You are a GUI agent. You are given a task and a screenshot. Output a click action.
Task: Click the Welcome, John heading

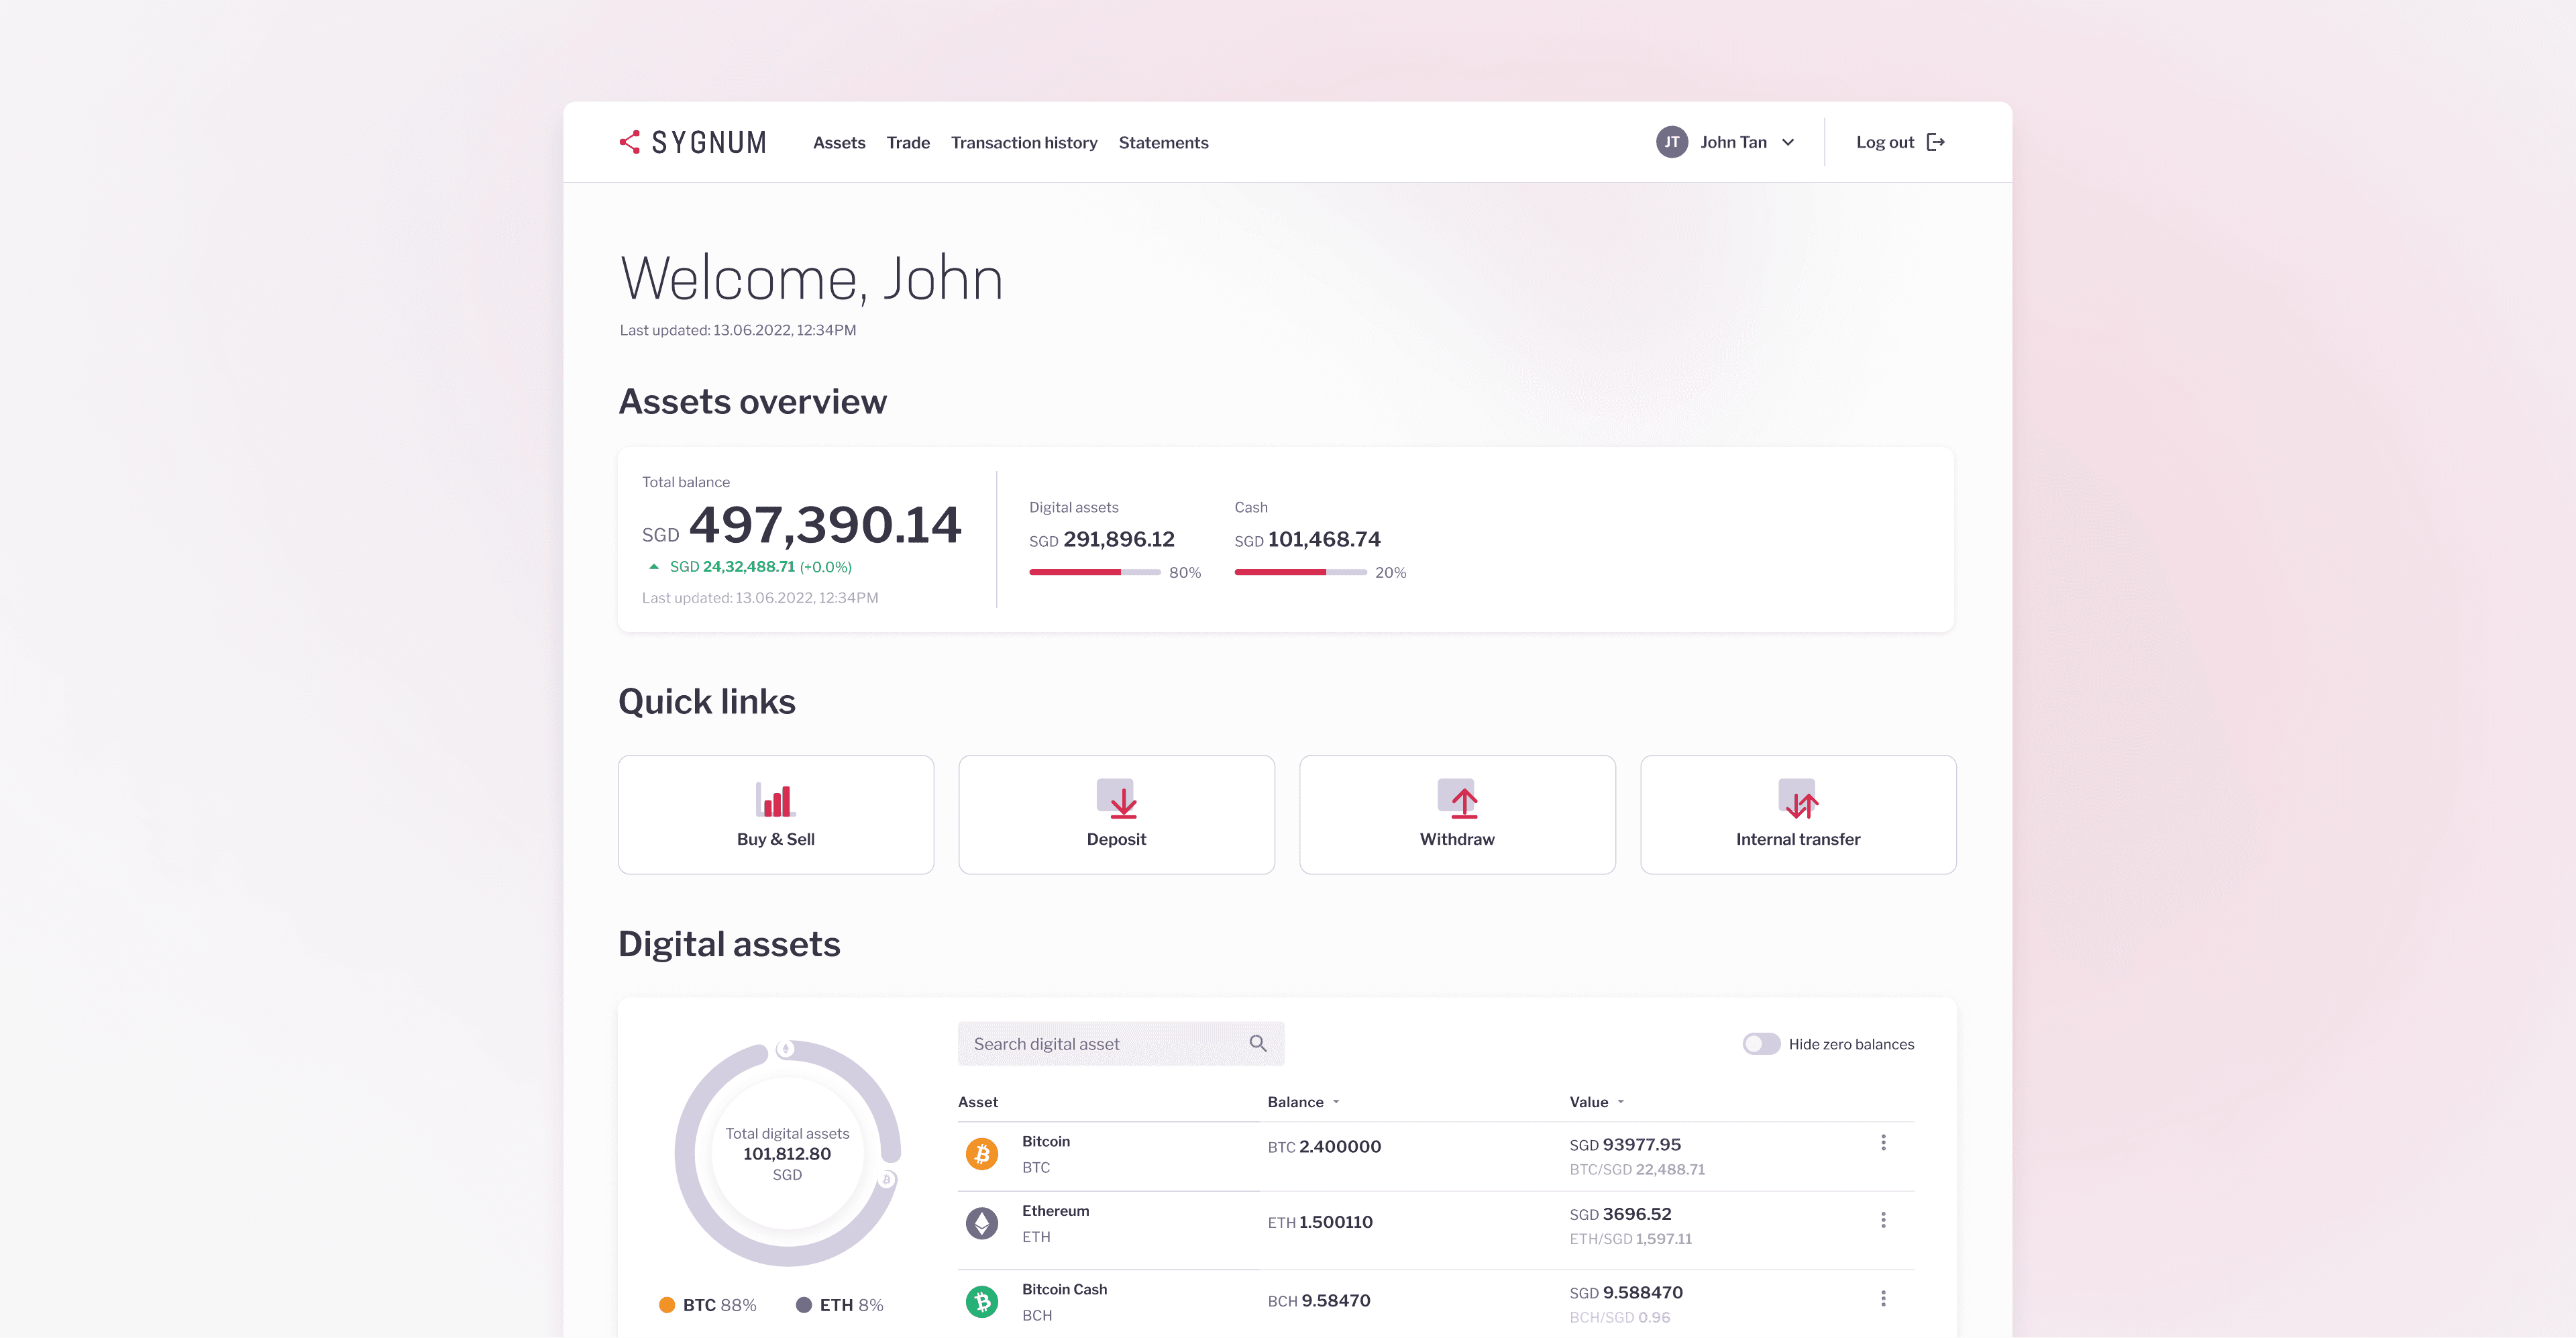(x=811, y=279)
